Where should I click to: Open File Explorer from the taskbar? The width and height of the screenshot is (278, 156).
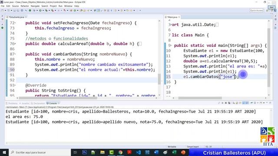pos(103,152)
